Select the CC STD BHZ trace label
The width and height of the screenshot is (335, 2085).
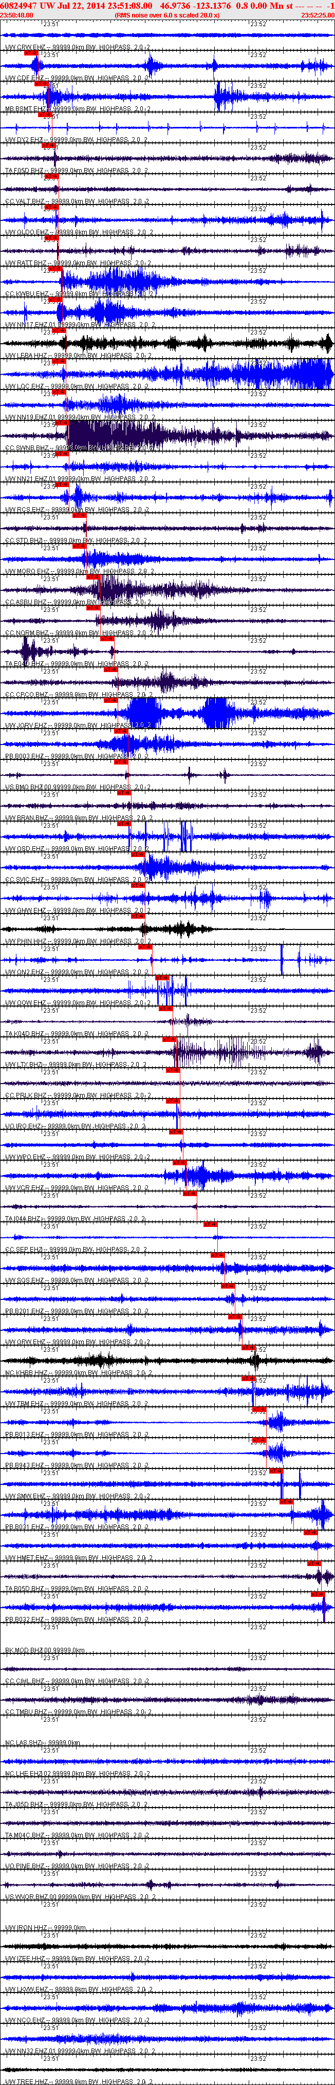tap(77, 541)
